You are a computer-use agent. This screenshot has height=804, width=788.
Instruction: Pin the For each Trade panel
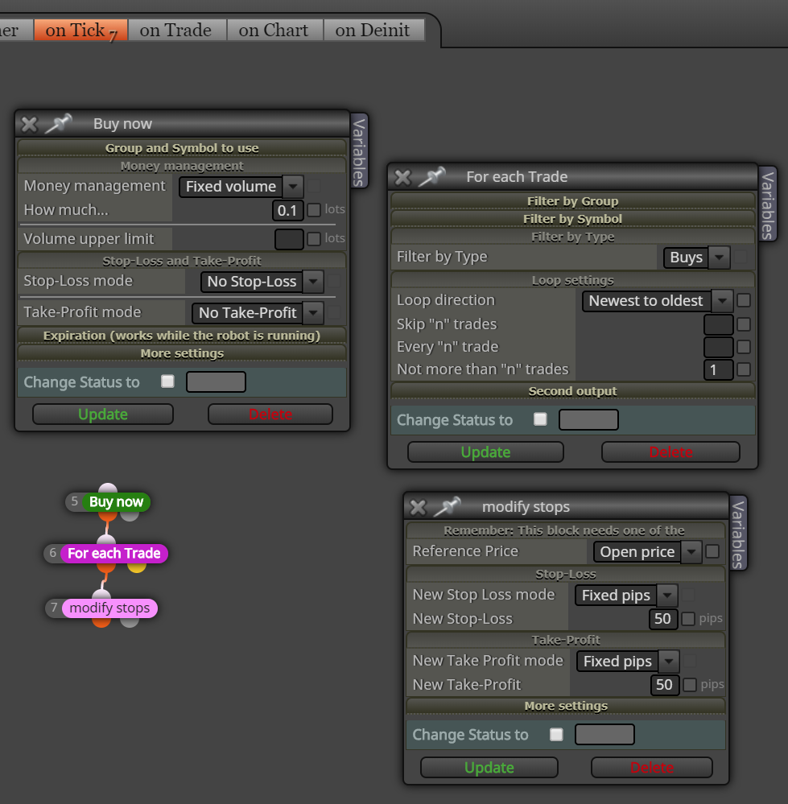pyautogui.click(x=431, y=177)
